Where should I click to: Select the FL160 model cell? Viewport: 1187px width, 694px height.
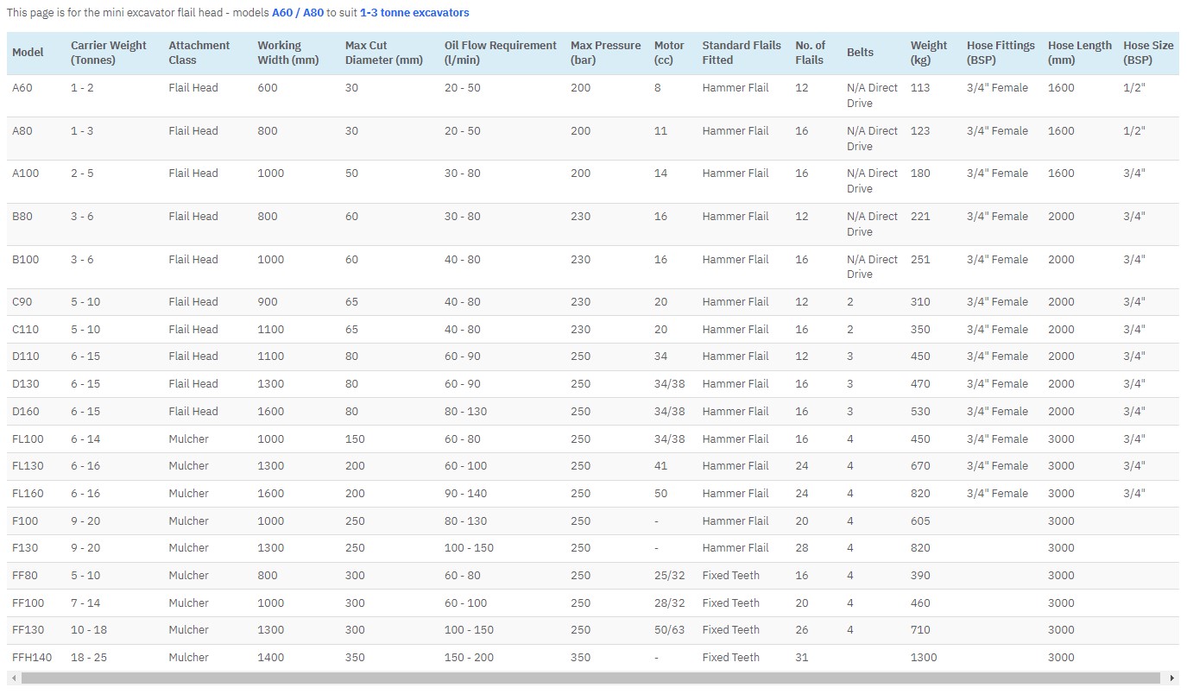click(x=28, y=494)
